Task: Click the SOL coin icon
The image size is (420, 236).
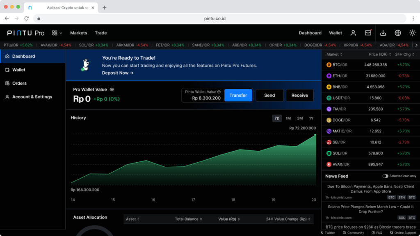Action: tap(329, 153)
